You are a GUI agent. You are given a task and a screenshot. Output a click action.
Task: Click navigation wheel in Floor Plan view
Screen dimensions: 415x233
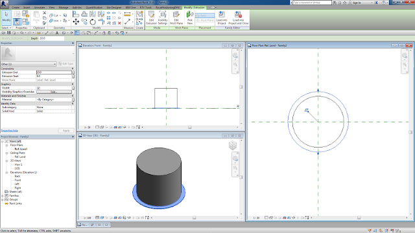(x=405, y=56)
